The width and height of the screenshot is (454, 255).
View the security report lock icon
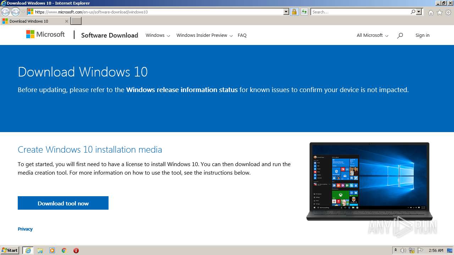click(x=294, y=12)
